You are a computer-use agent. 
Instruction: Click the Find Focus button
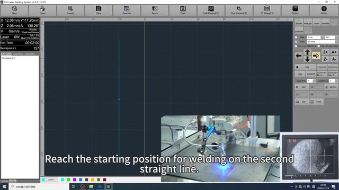coord(333,67)
